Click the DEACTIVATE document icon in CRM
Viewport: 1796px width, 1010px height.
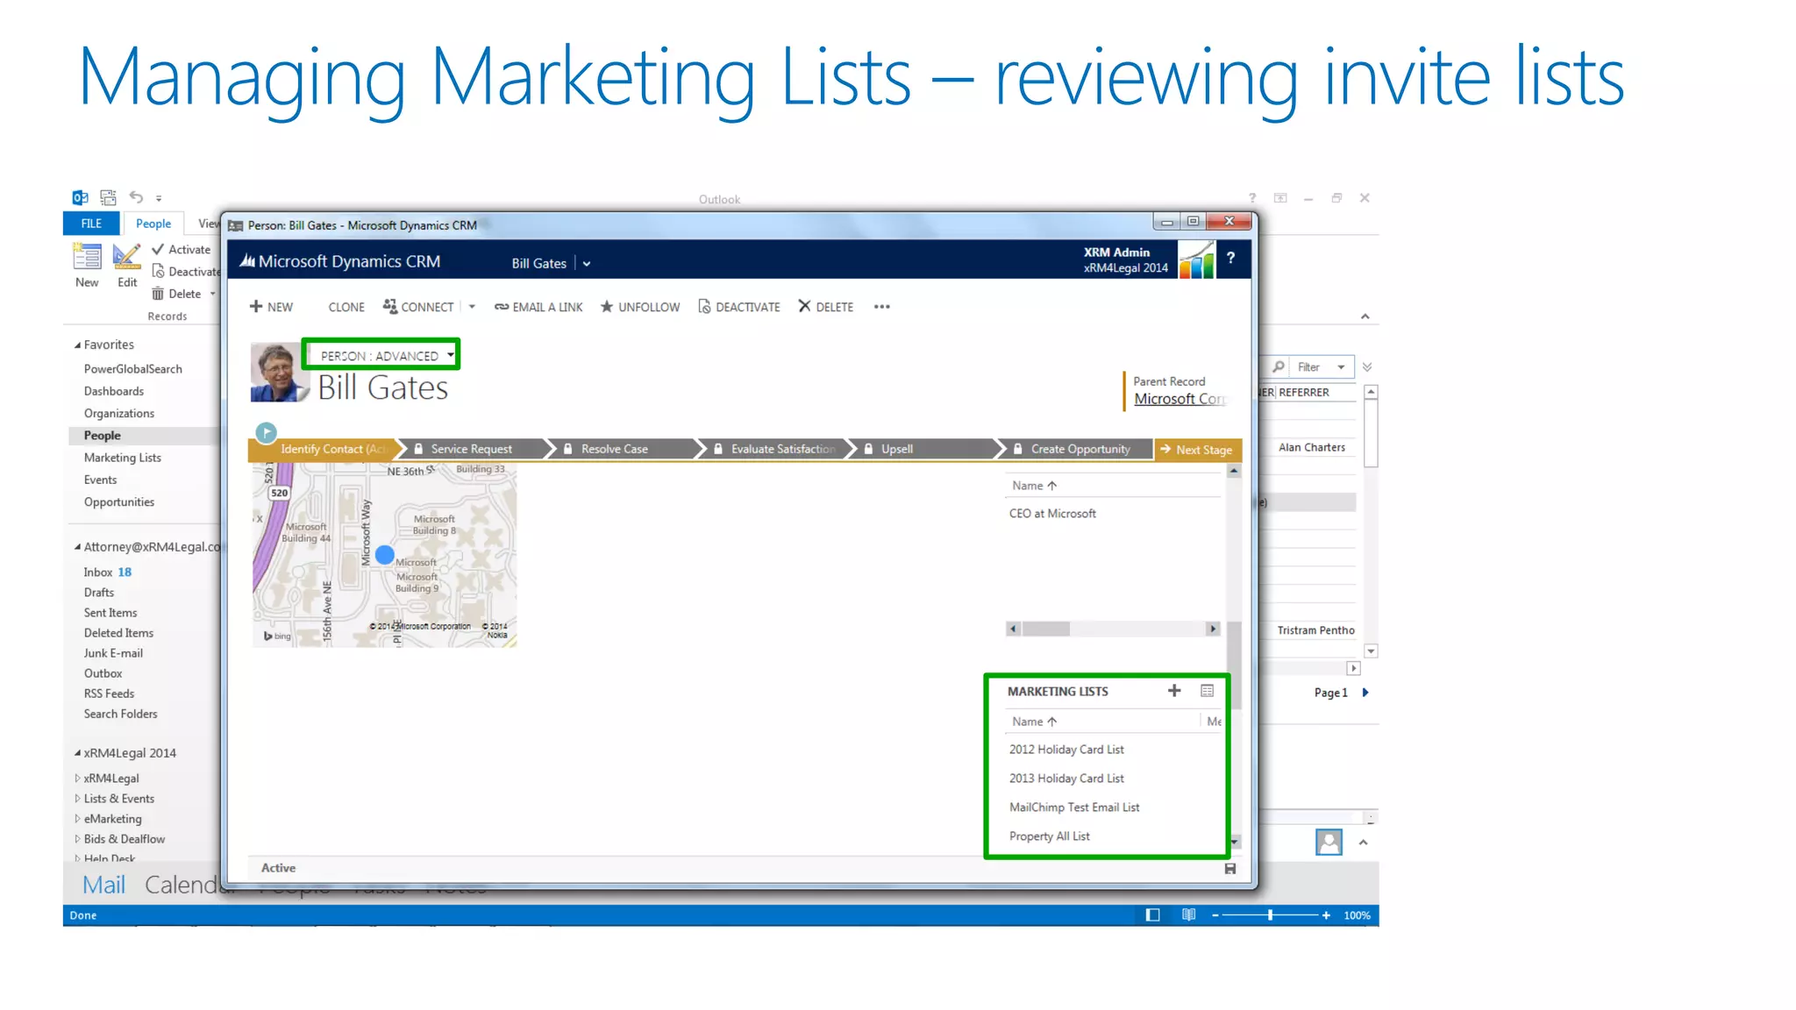pos(704,306)
